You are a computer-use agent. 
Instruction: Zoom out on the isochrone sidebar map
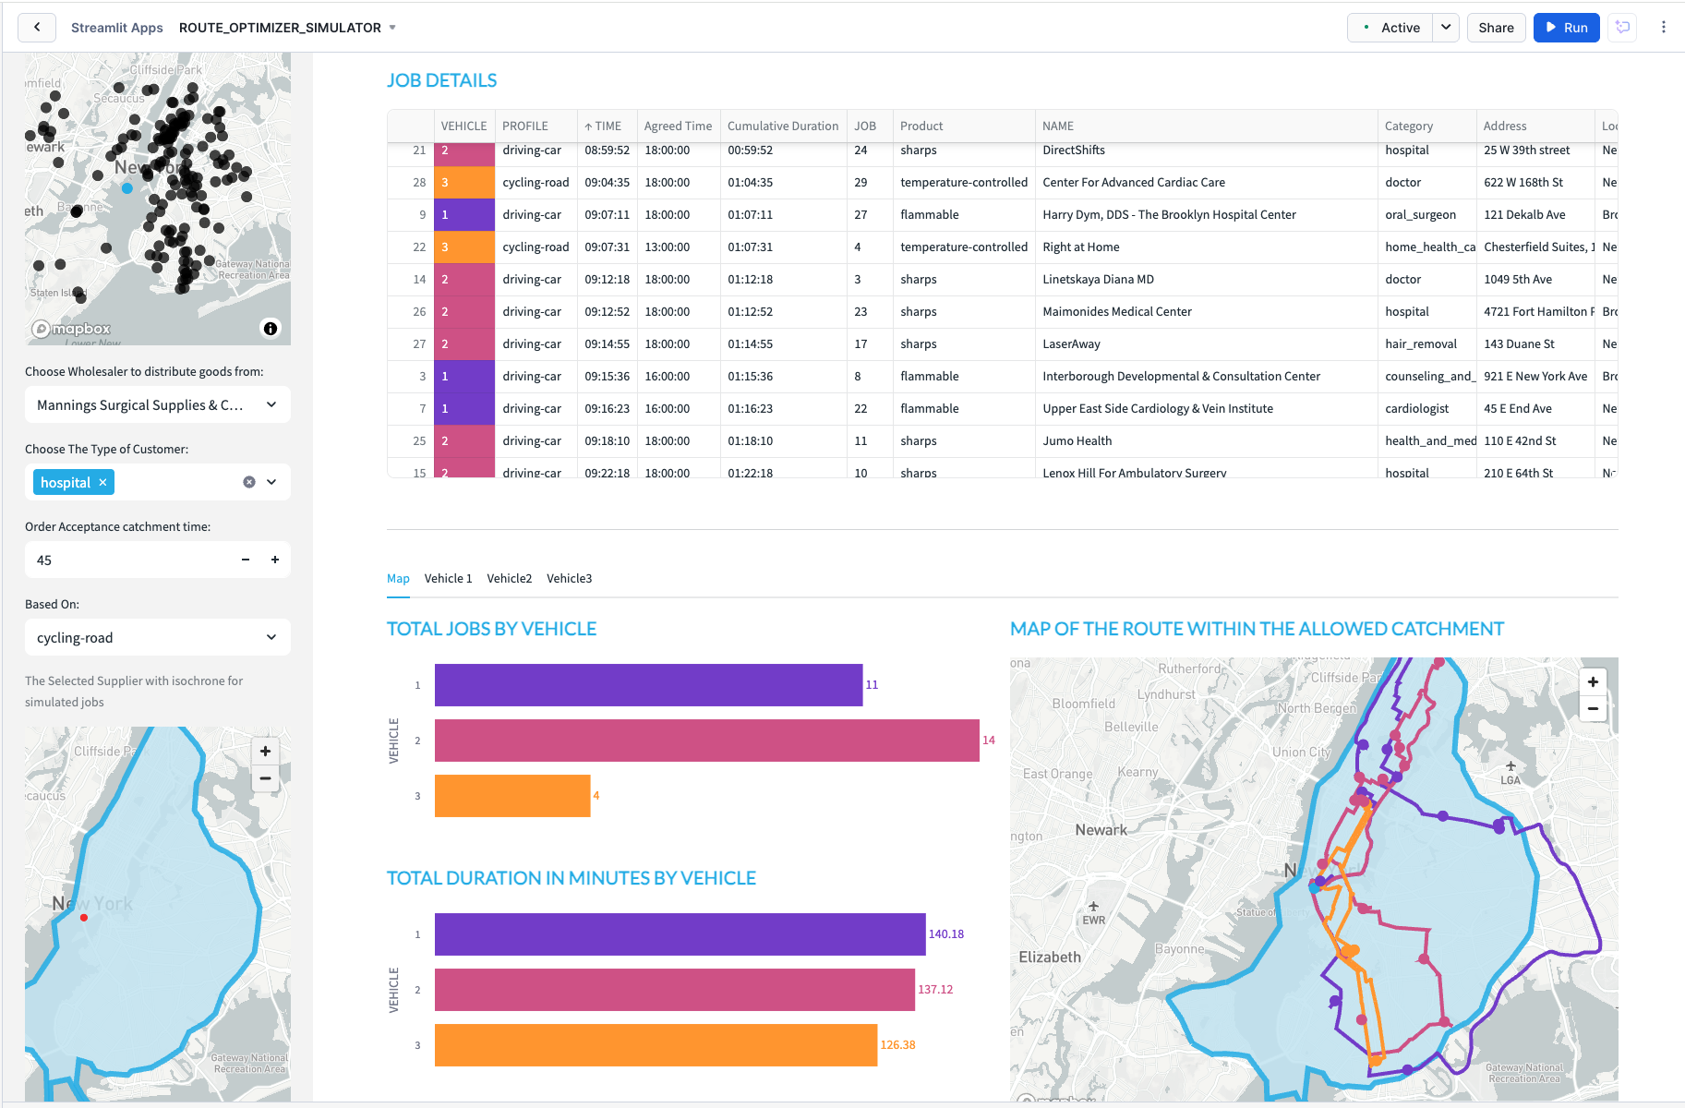[265, 778]
